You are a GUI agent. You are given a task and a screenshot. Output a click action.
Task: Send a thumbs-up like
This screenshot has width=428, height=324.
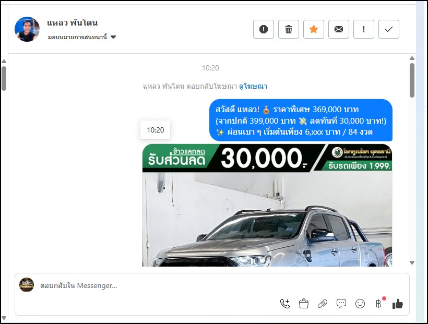click(397, 304)
